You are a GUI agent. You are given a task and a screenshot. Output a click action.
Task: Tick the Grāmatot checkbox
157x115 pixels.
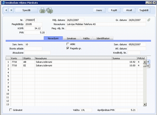coord(11,110)
